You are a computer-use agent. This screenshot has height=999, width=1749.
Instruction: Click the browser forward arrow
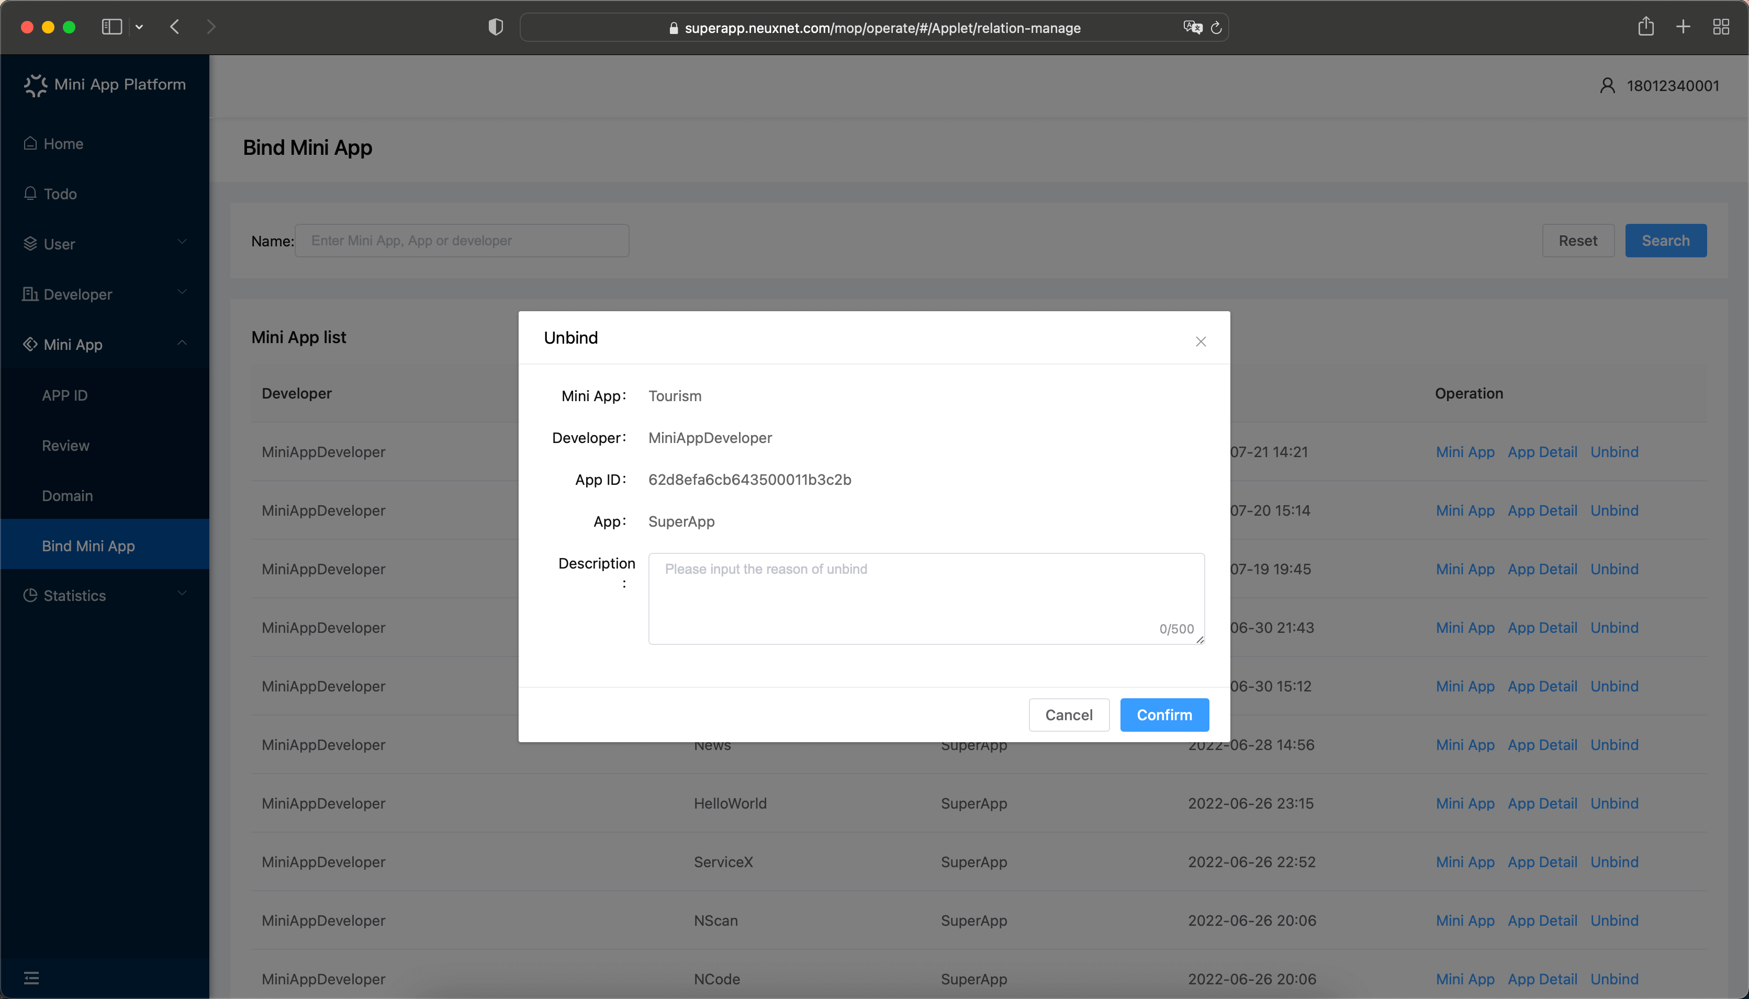click(x=211, y=27)
